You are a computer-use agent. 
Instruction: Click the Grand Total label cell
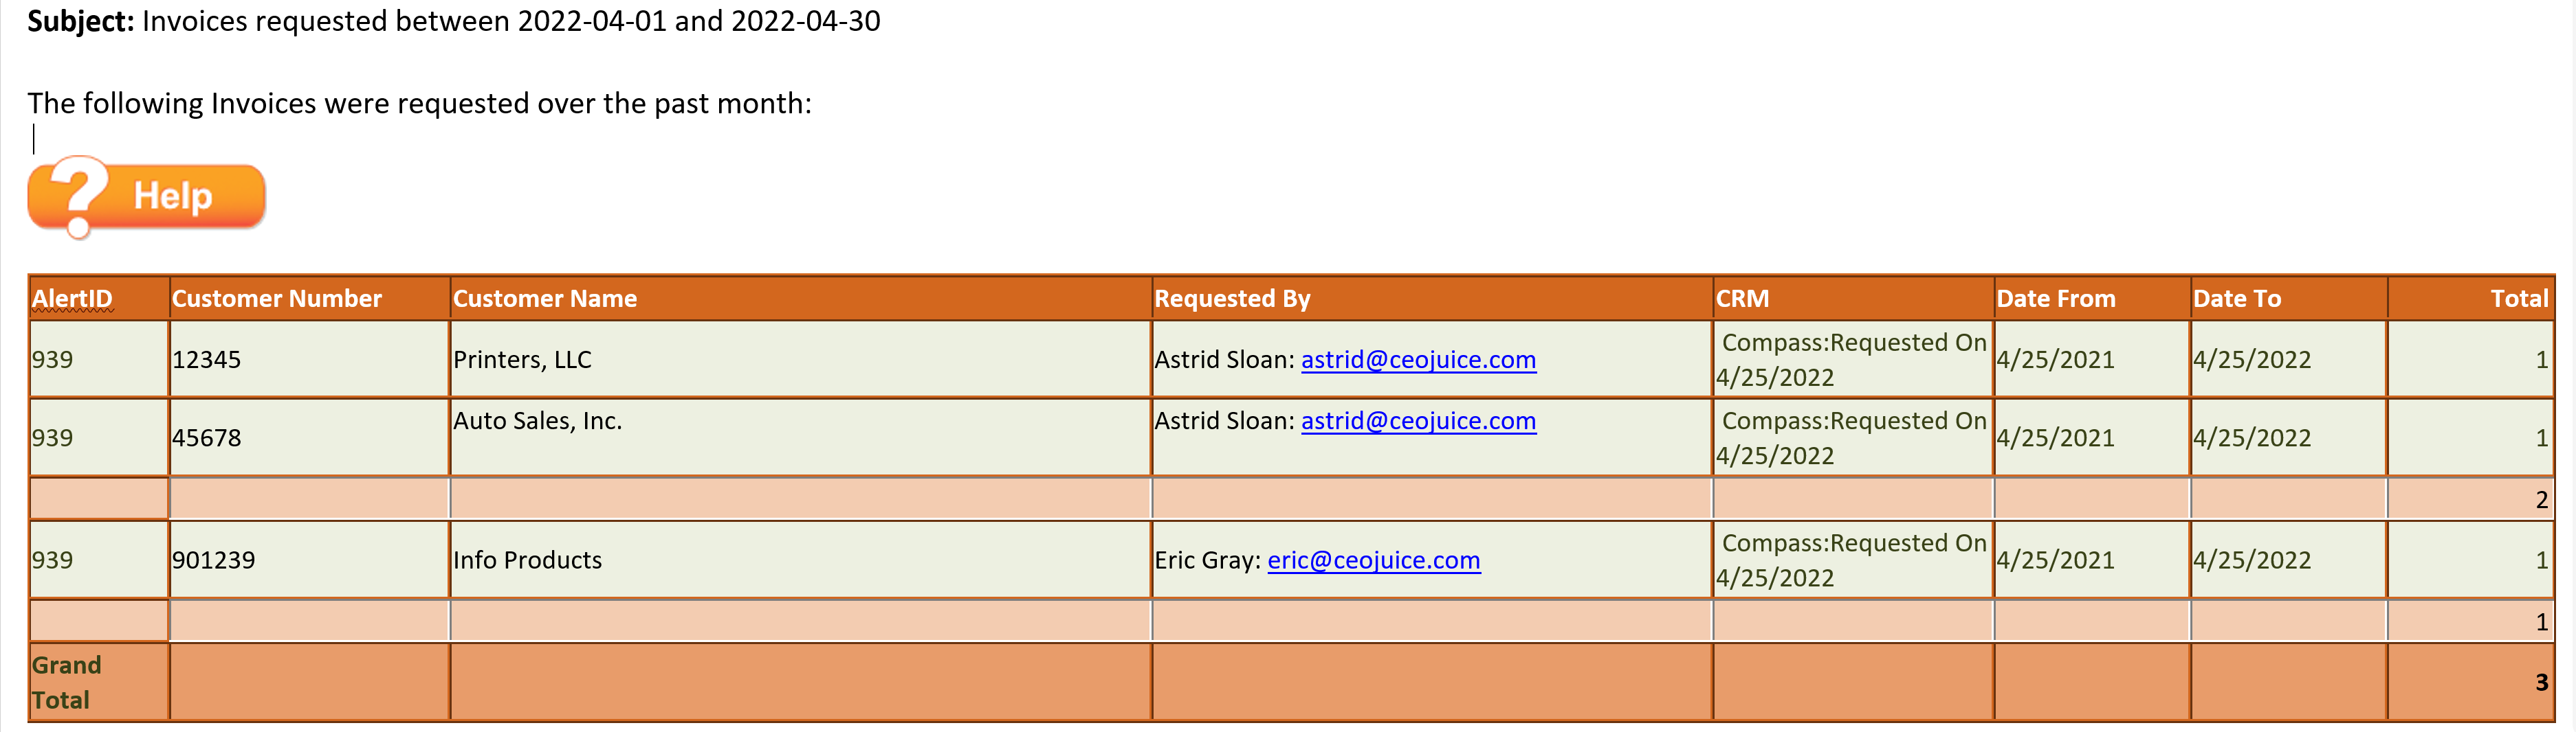coord(99,682)
